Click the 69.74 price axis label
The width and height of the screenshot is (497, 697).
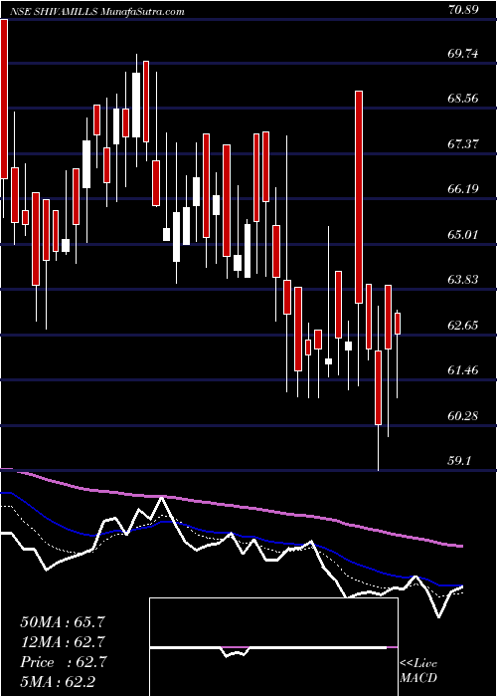463,54
